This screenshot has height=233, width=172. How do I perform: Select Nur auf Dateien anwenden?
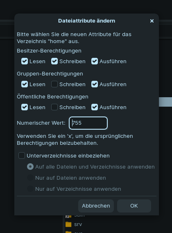[x=30, y=178]
